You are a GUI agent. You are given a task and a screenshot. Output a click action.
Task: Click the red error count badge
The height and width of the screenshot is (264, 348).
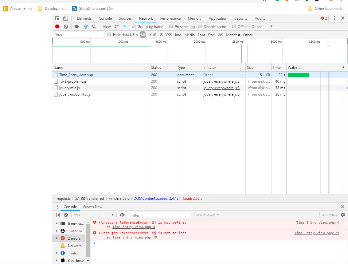pos(324,18)
